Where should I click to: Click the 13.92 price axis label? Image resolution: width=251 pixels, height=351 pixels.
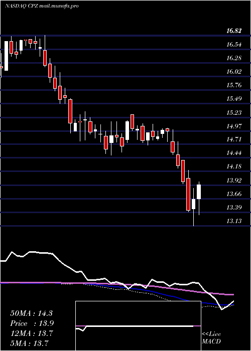(234, 180)
